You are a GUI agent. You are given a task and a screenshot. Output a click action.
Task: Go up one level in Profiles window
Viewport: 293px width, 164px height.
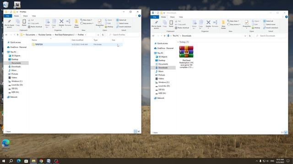pyautogui.click(x=17, y=35)
